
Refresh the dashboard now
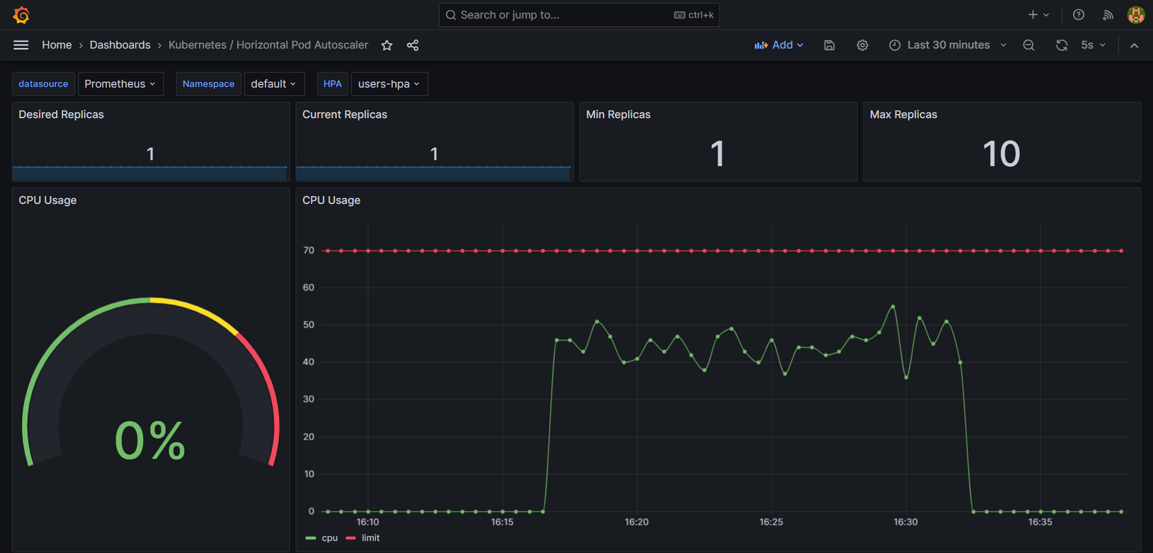pos(1062,45)
